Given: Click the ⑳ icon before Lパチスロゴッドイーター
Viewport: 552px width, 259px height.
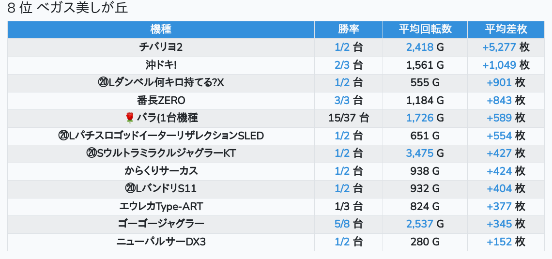Looking at the screenshot, I should (63, 136).
